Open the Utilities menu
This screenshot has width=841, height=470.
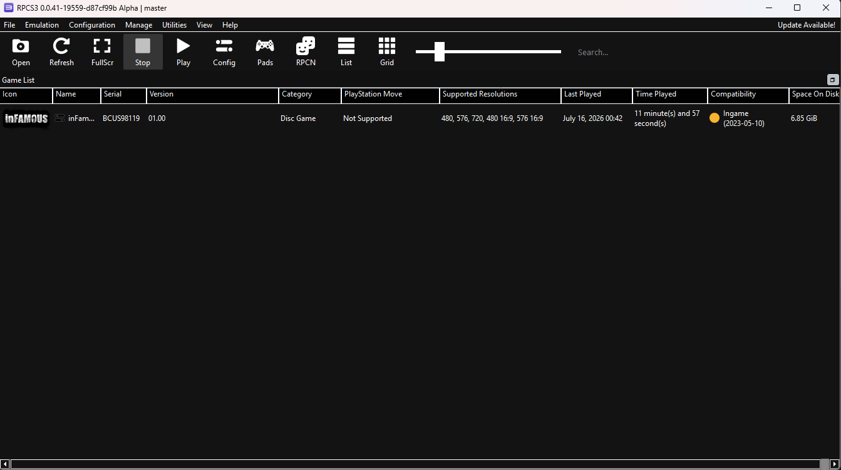click(x=174, y=25)
